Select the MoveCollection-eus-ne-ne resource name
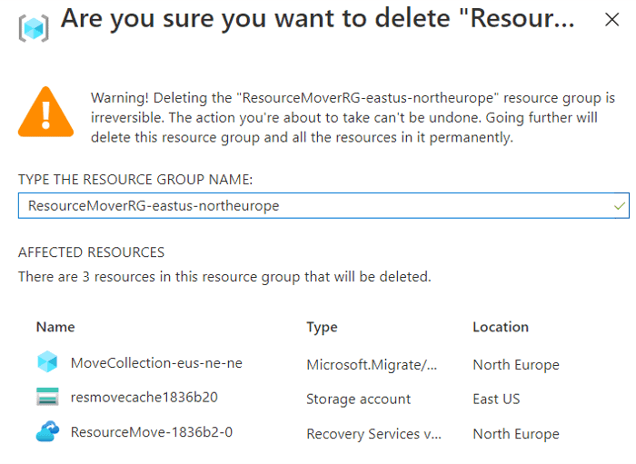 tap(156, 362)
